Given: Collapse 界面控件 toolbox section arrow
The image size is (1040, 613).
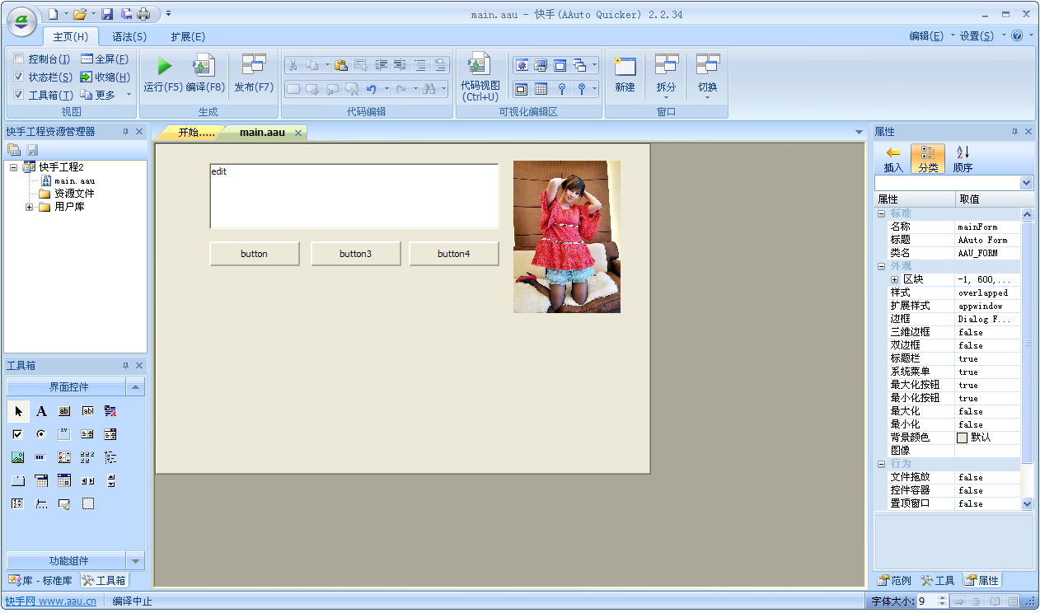Looking at the screenshot, I should 136,386.
